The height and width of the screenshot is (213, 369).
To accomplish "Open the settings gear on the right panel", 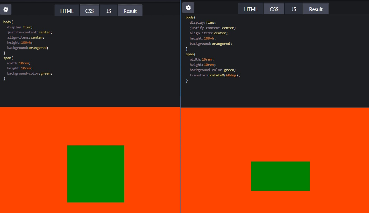I will [188, 8].
